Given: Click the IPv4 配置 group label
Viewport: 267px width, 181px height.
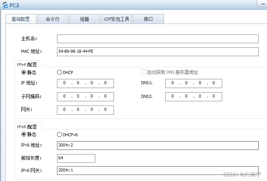Looking at the screenshot, I should pyautogui.click(x=27, y=65).
